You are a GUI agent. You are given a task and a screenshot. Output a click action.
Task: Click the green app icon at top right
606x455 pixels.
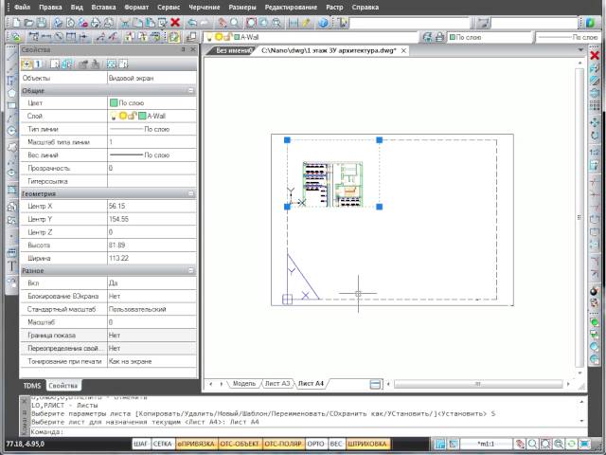590,23
